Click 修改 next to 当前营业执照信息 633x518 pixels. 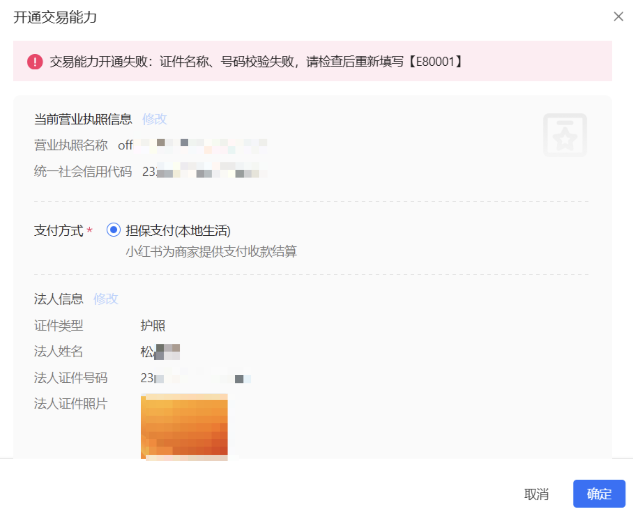tap(154, 119)
